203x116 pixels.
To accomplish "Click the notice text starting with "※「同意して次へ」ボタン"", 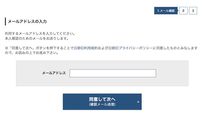I will pos(39,48).
